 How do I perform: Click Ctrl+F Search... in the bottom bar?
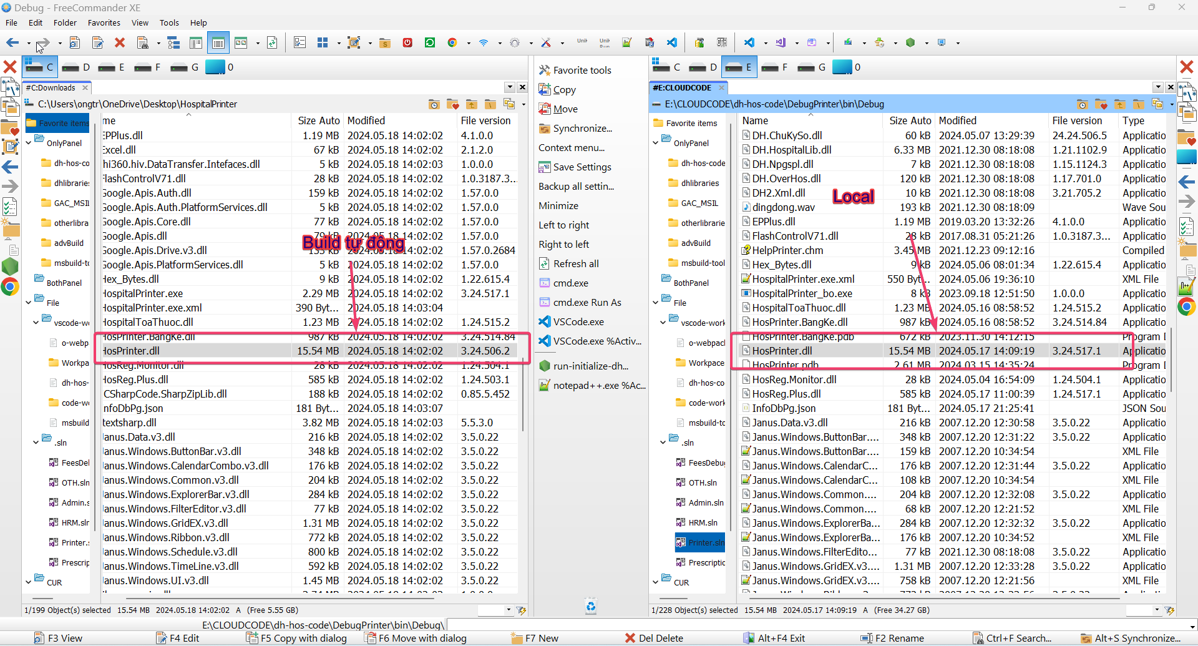click(1012, 638)
